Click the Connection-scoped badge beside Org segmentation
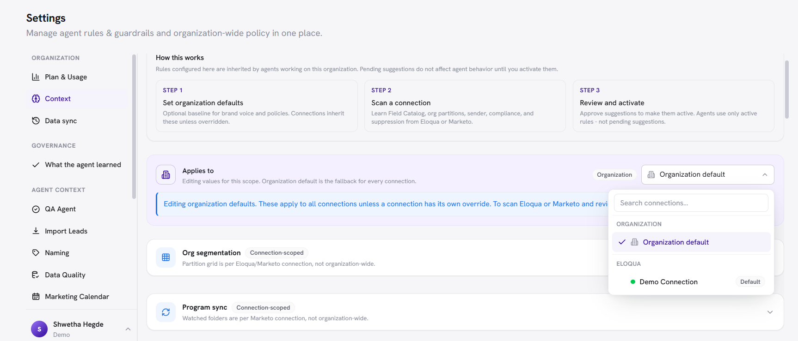Image resolution: width=798 pixels, height=341 pixels. coord(277,253)
